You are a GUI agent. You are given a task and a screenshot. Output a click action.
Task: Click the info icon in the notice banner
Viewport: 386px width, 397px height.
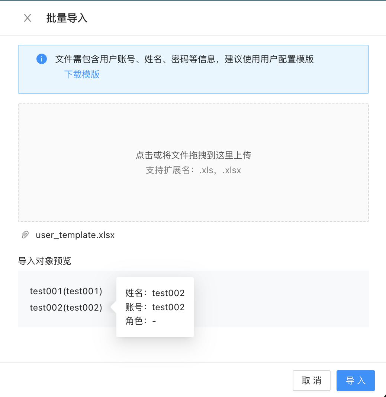tap(41, 59)
